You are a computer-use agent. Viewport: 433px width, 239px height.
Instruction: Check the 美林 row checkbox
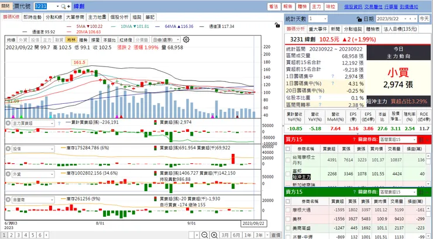point(288,219)
